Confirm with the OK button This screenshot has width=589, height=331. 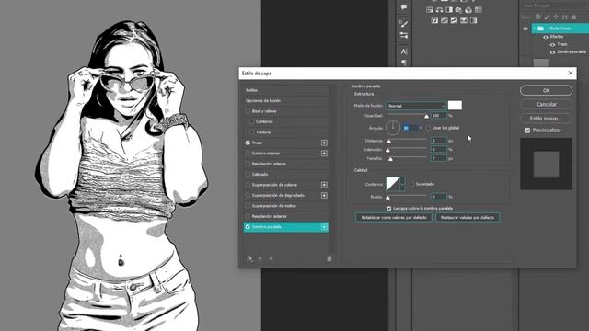tap(546, 90)
